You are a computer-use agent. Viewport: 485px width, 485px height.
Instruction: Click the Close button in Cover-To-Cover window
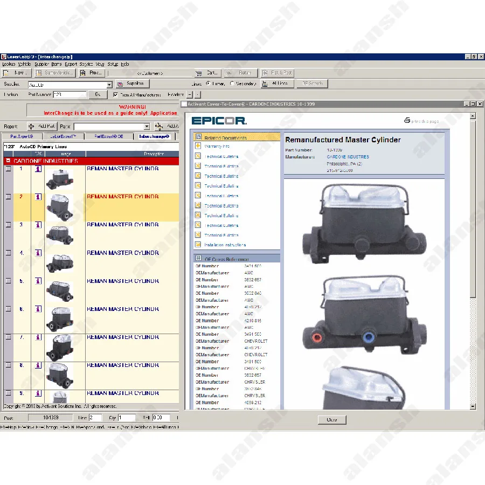tap(332, 420)
